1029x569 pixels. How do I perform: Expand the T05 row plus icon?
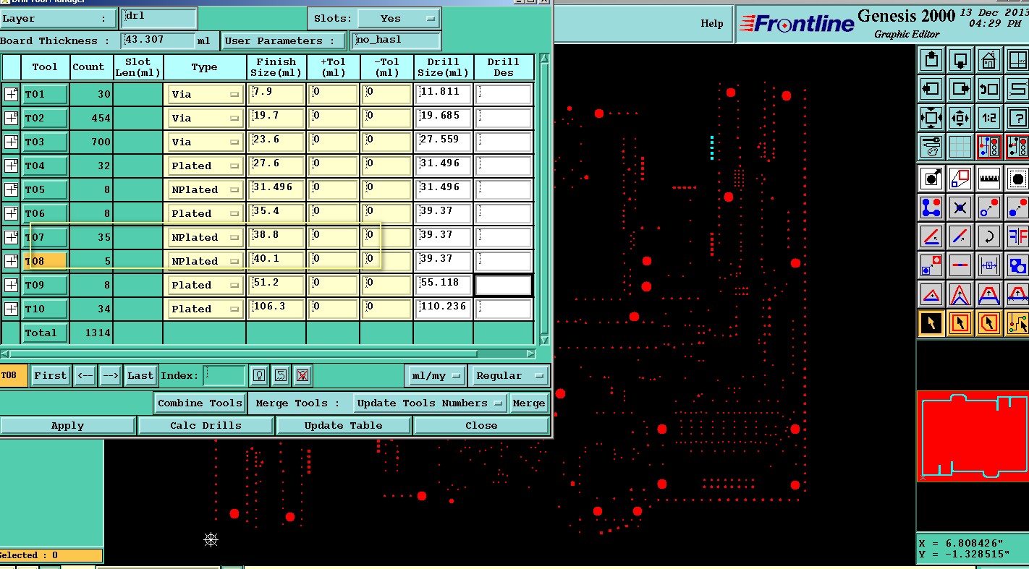(x=11, y=189)
